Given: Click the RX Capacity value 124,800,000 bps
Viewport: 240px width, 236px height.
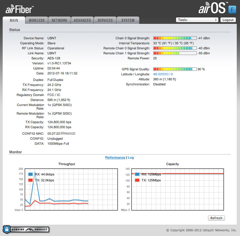Looking at the screenshot, I should [59, 127].
